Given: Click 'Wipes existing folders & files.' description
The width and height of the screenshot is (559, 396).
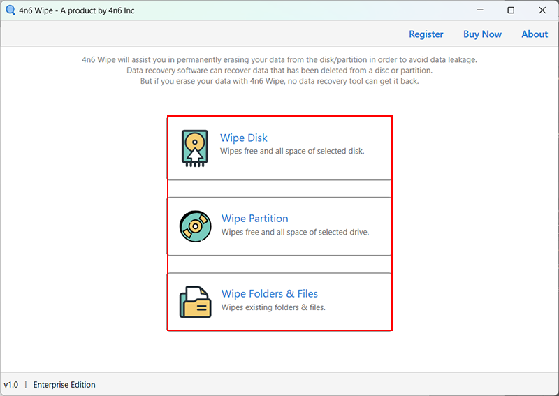Looking at the screenshot, I should tap(273, 307).
